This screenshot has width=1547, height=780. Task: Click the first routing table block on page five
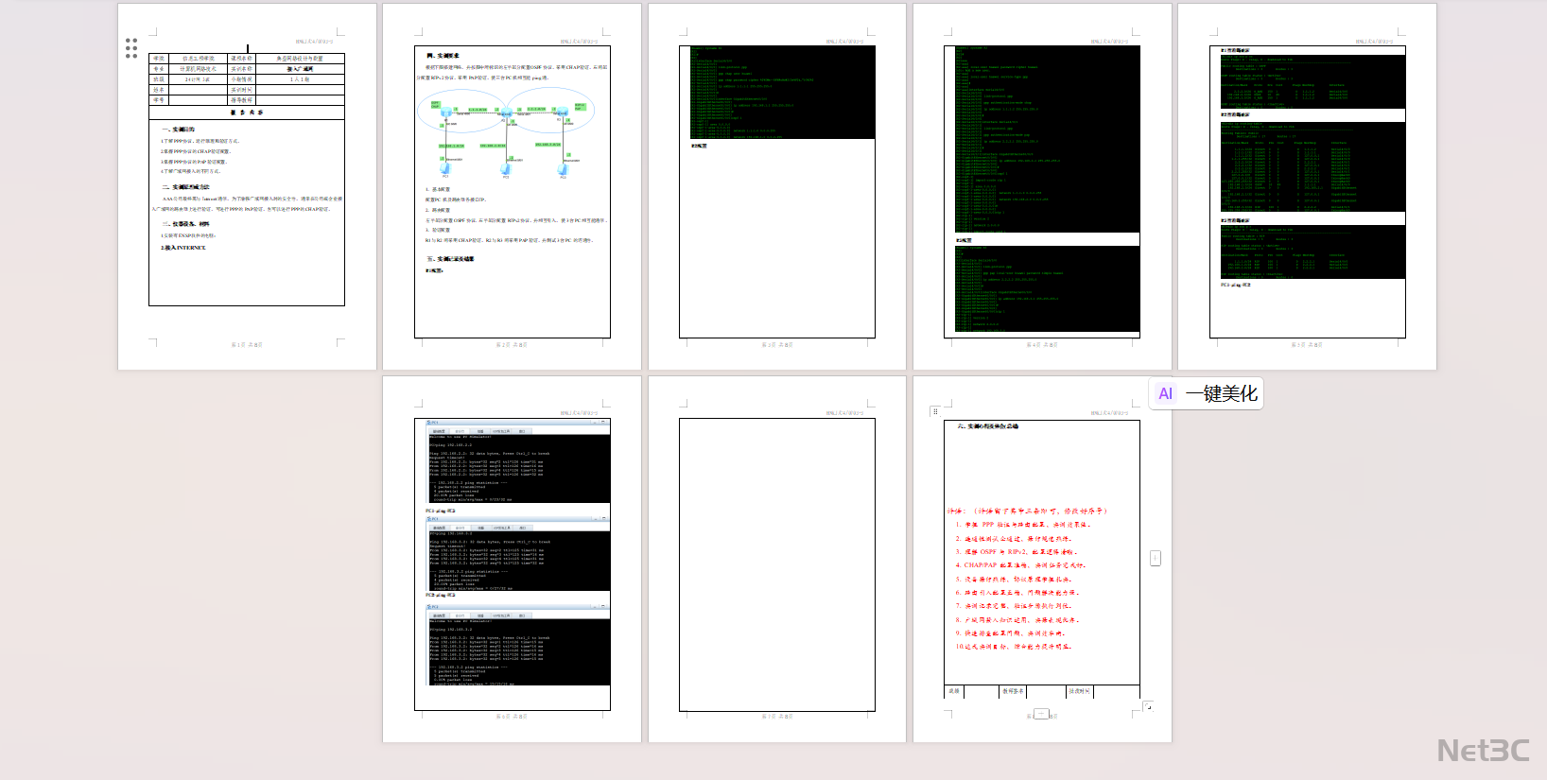(x=1307, y=81)
